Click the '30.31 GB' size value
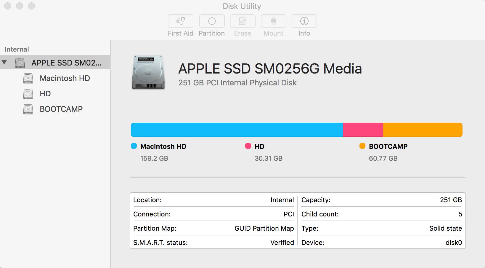 coord(269,158)
